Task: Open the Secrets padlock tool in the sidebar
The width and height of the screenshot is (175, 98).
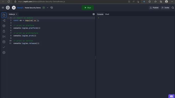Action: click(4, 31)
